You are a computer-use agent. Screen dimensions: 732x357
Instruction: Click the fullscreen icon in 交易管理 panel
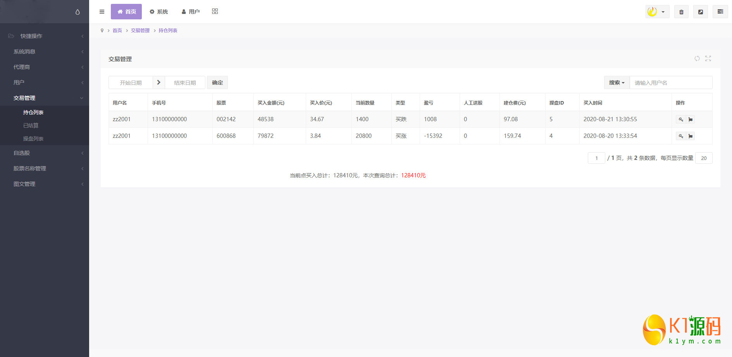[708, 58]
